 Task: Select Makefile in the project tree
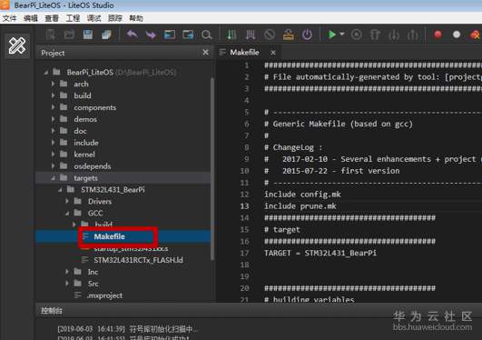point(110,236)
